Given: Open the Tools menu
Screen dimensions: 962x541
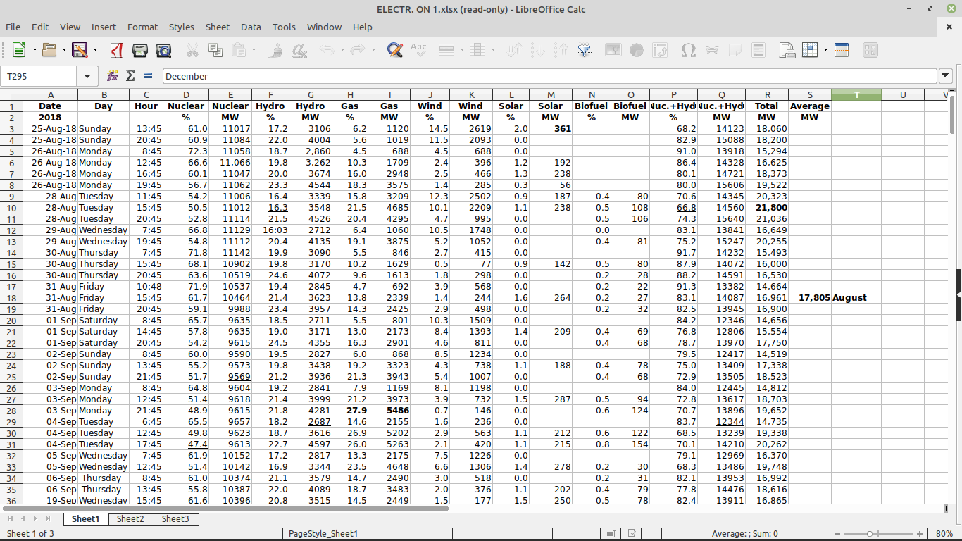Looking at the screenshot, I should pos(284,27).
